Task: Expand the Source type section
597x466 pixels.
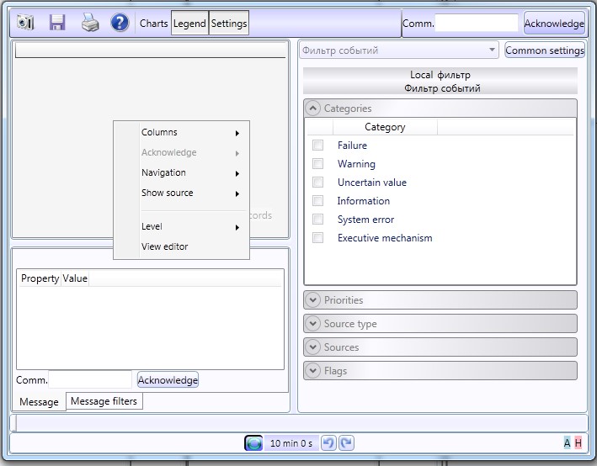Action: pyautogui.click(x=312, y=324)
